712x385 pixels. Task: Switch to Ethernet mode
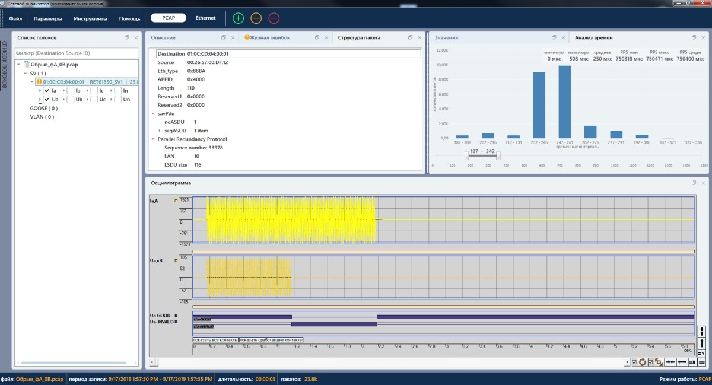206,18
